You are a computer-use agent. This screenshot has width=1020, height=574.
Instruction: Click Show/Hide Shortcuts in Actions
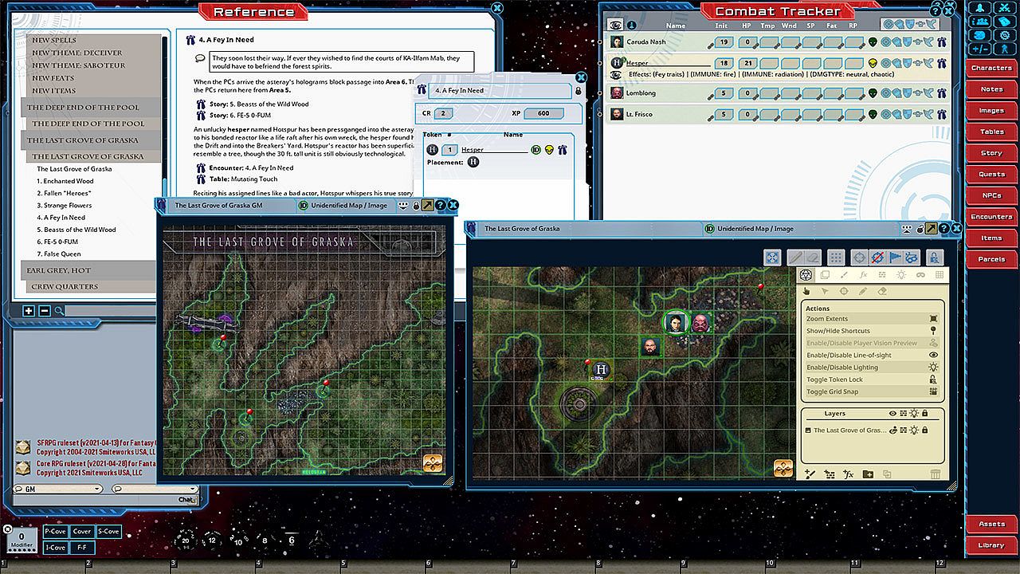(x=873, y=331)
